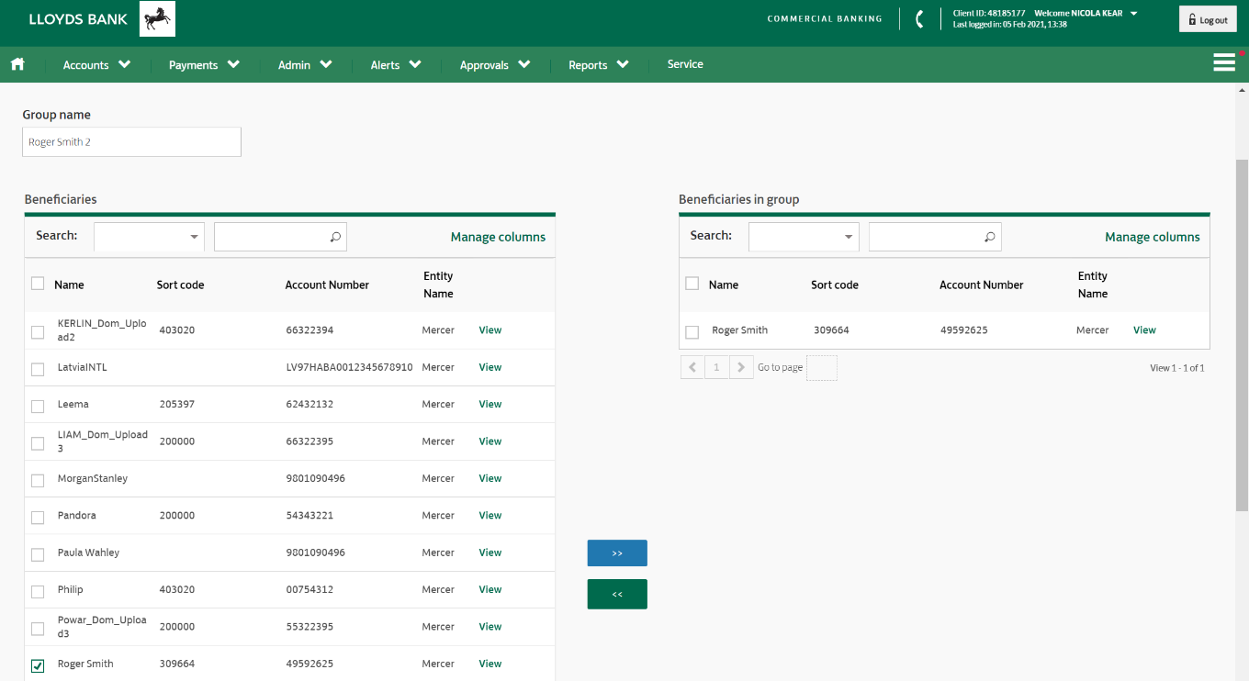The height and width of the screenshot is (681, 1249).
Task: Open the Accounts menu
Action: pyautogui.click(x=96, y=64)
